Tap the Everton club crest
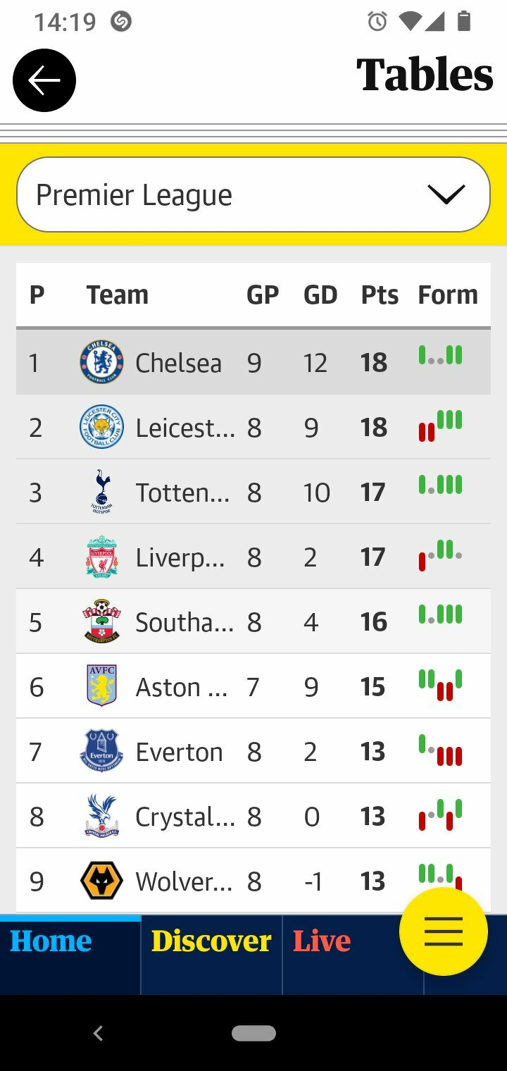The image size is (507, 1071). (x=101, y=751)
